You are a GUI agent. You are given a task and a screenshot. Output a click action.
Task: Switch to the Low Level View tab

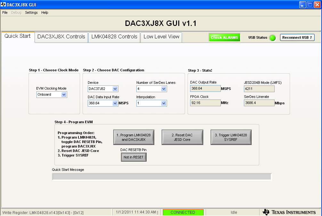click(x=161, y=37)
